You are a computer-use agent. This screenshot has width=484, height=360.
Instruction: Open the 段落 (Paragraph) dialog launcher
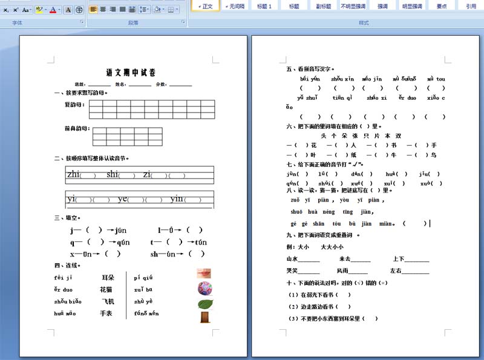click(183, 22)
